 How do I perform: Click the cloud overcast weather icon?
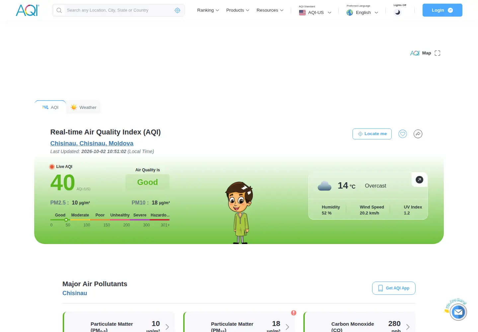tap(324, 186)
